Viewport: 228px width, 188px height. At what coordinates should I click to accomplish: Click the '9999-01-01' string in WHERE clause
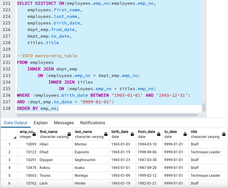tap(95, 102)
